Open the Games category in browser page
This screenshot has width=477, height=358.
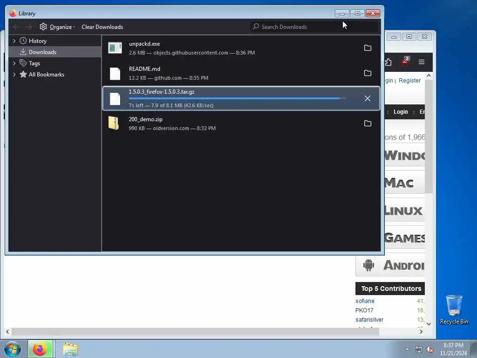[x=405, y=238]
